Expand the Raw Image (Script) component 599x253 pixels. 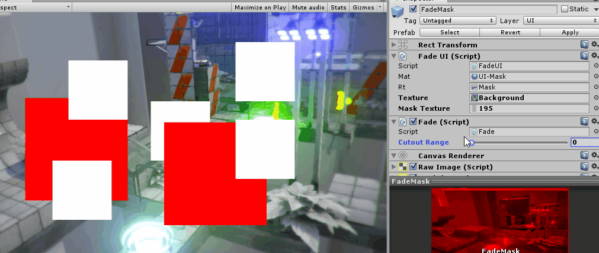click(394, 166)
